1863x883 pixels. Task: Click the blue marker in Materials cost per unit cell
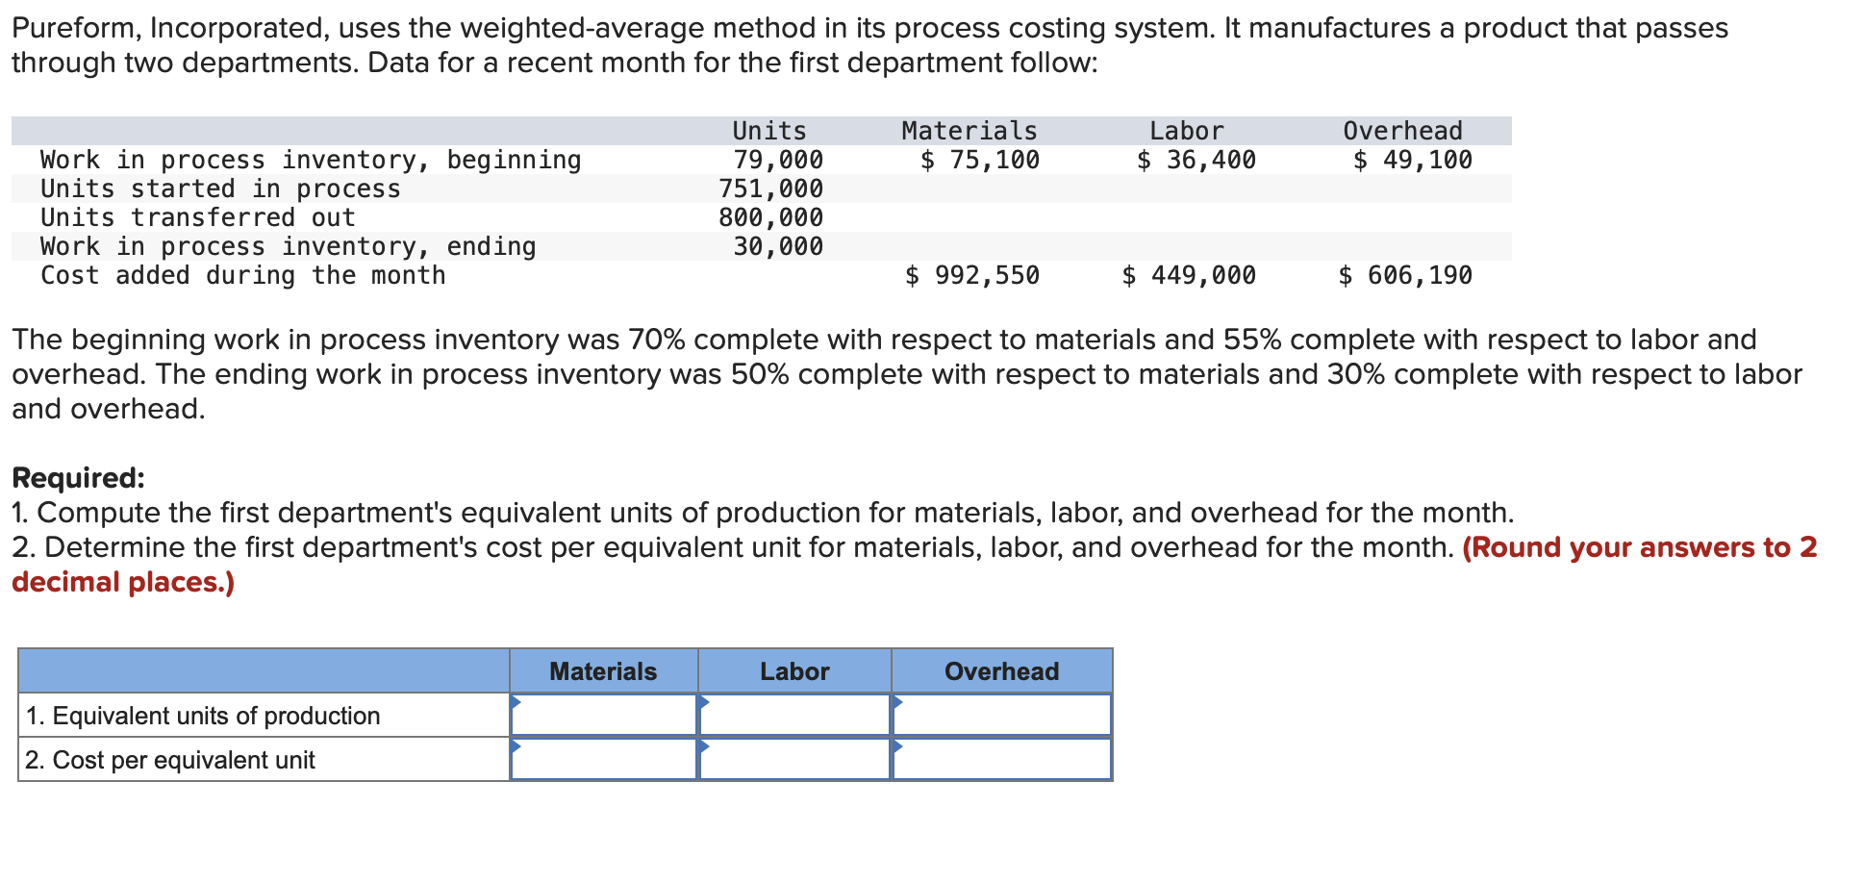(517, 747)
